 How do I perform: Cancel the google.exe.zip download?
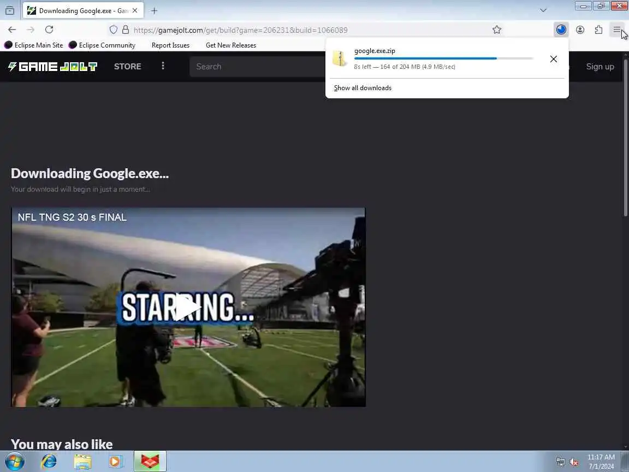tap(554, 59)
